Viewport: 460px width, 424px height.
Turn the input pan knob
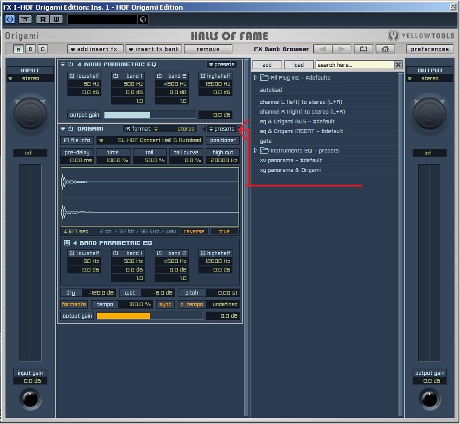[x=30, y=114]
